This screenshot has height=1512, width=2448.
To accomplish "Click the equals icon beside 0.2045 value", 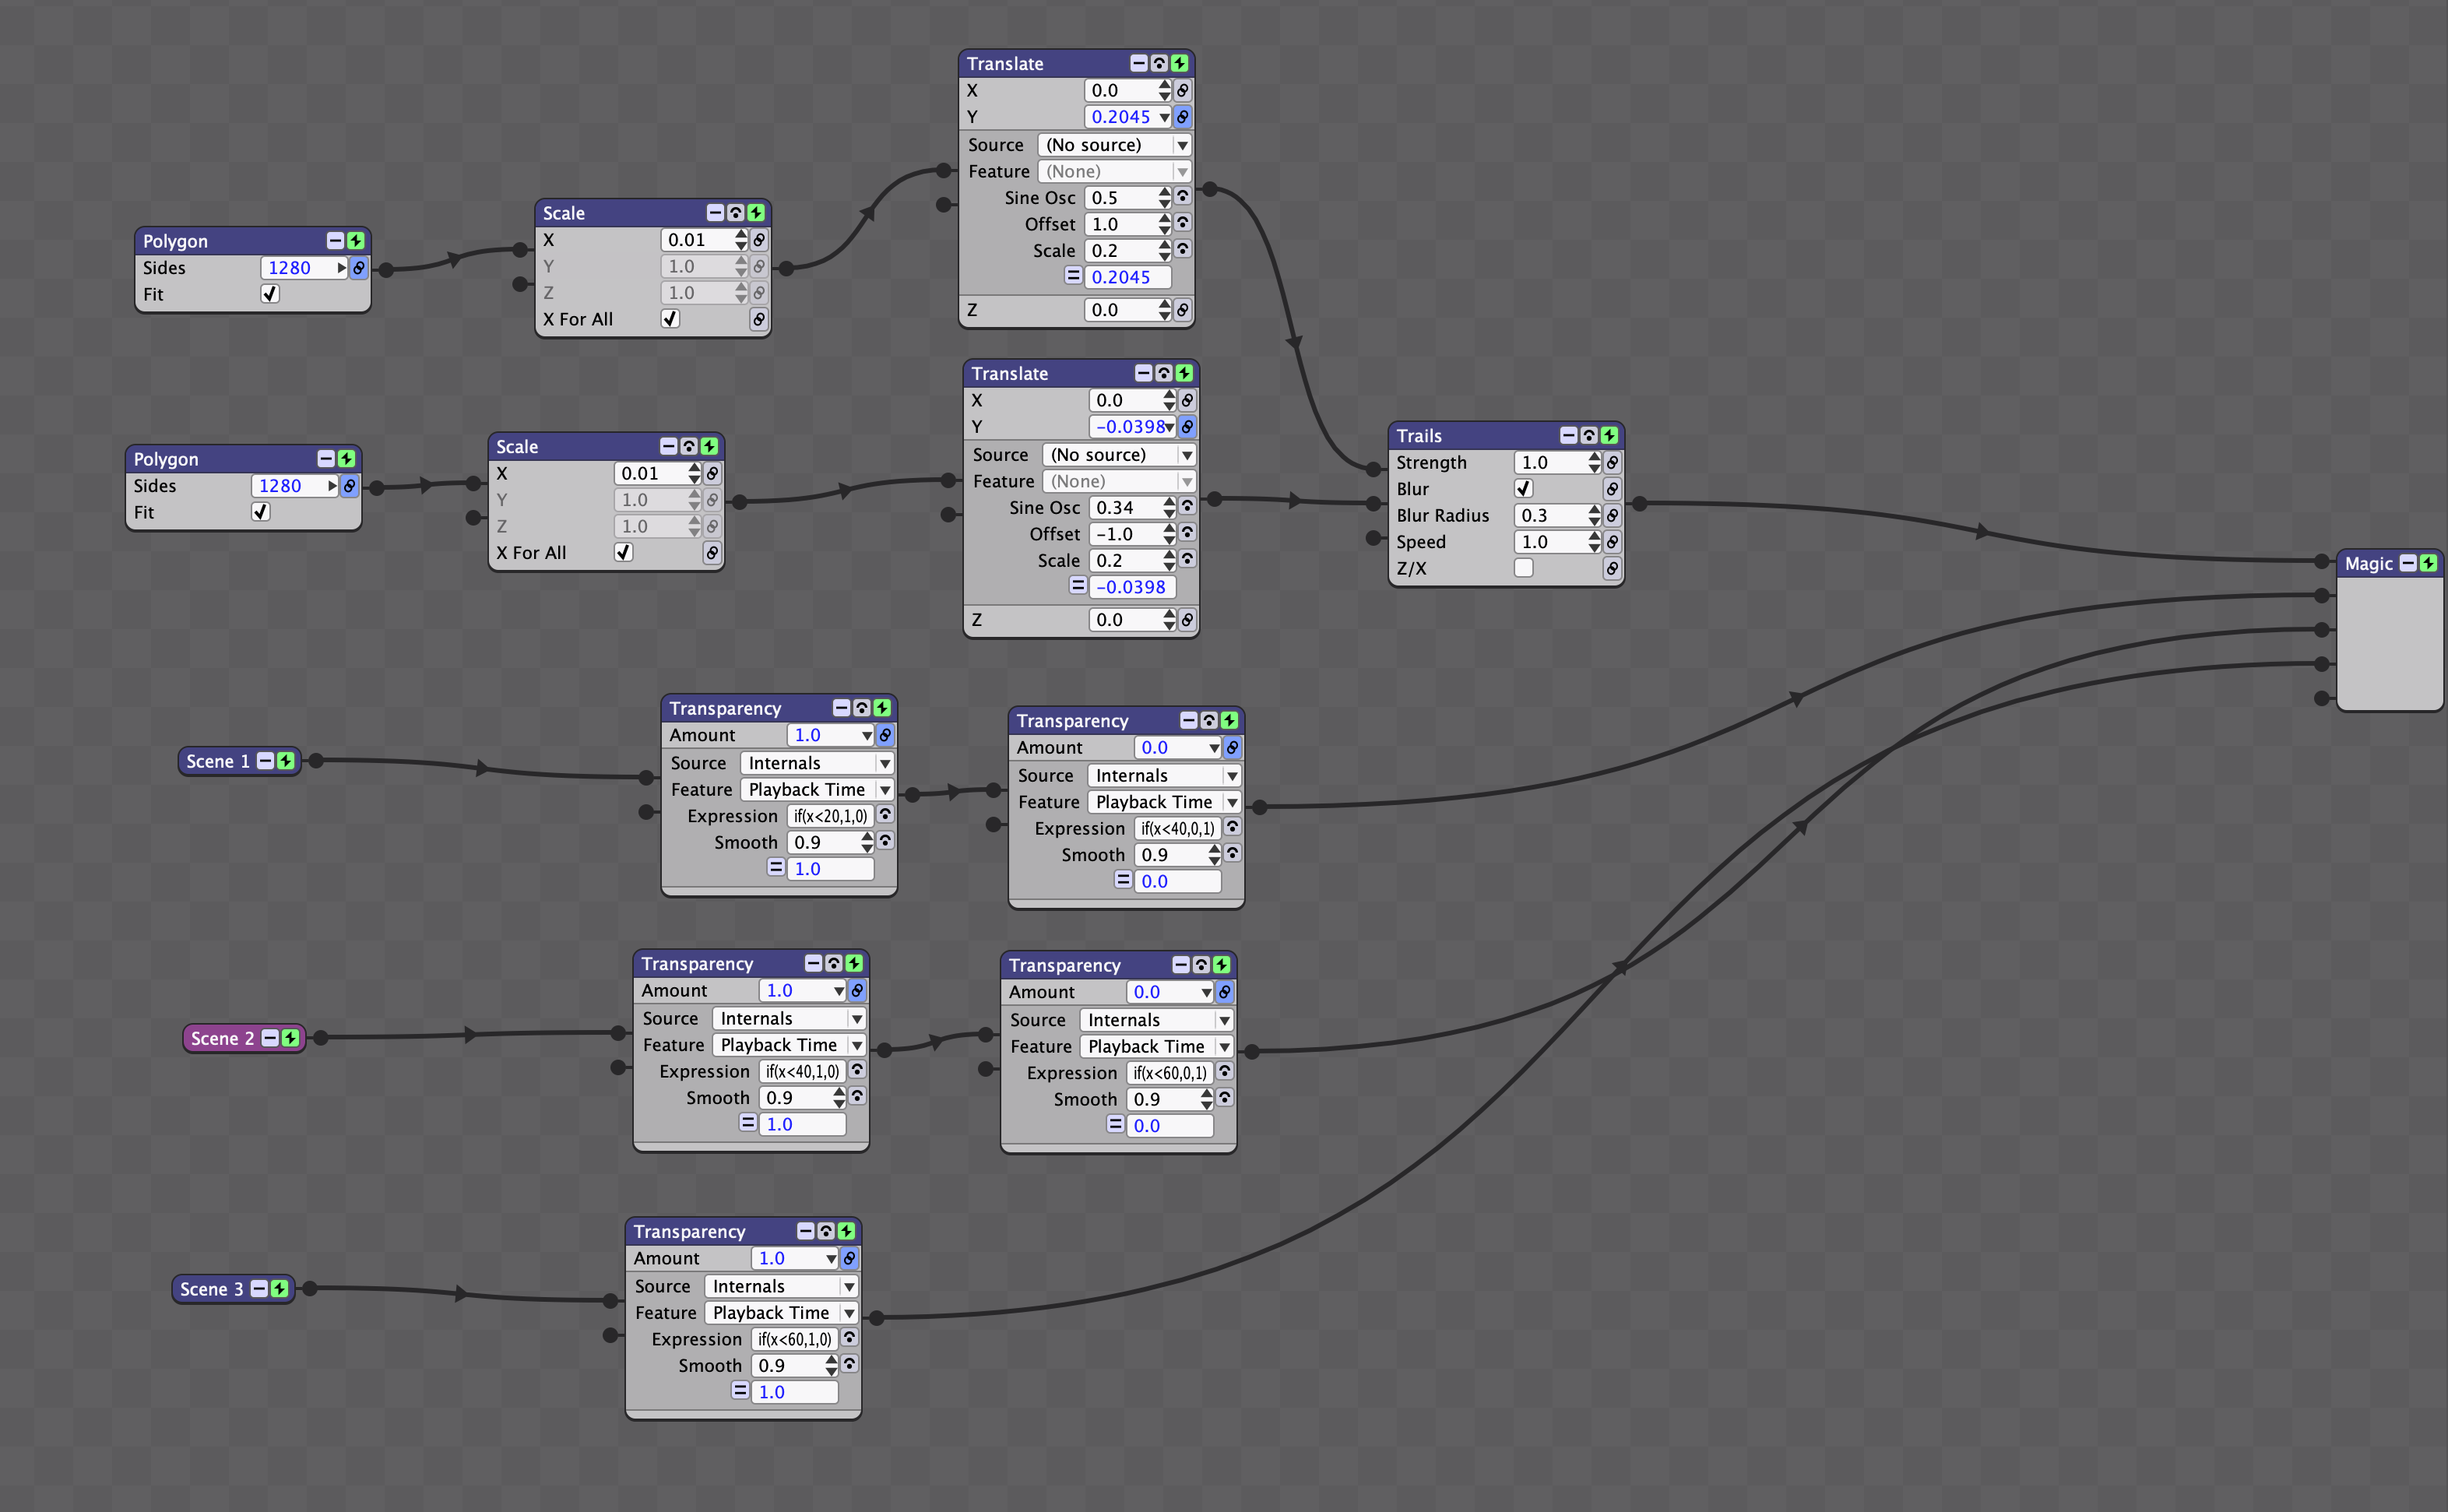I will click(x=1073, y=276).
